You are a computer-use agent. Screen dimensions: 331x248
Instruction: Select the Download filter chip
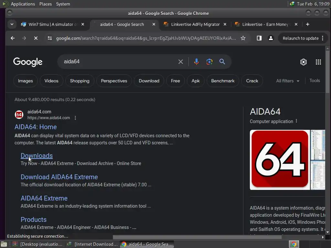pyautogui.click(x=149, y=81)
